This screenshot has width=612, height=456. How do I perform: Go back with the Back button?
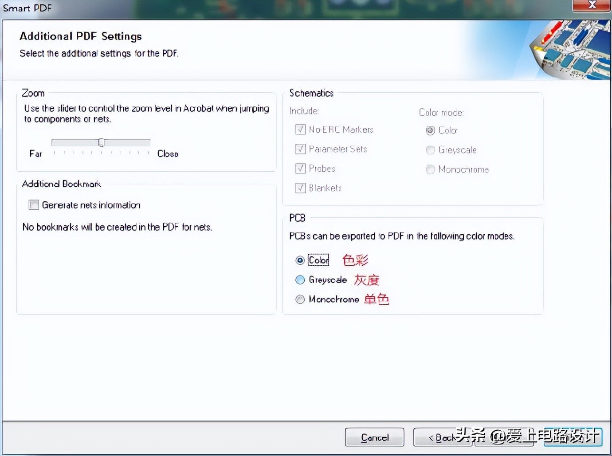(x=442, y=437)
